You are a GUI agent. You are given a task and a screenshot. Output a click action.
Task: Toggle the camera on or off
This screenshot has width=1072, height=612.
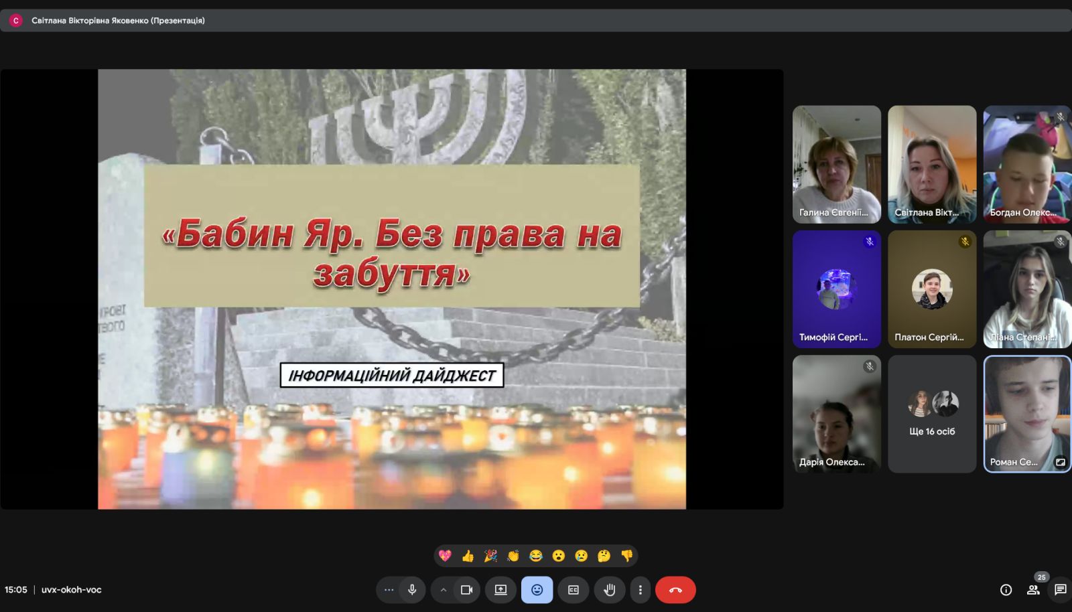click(466, 590)
